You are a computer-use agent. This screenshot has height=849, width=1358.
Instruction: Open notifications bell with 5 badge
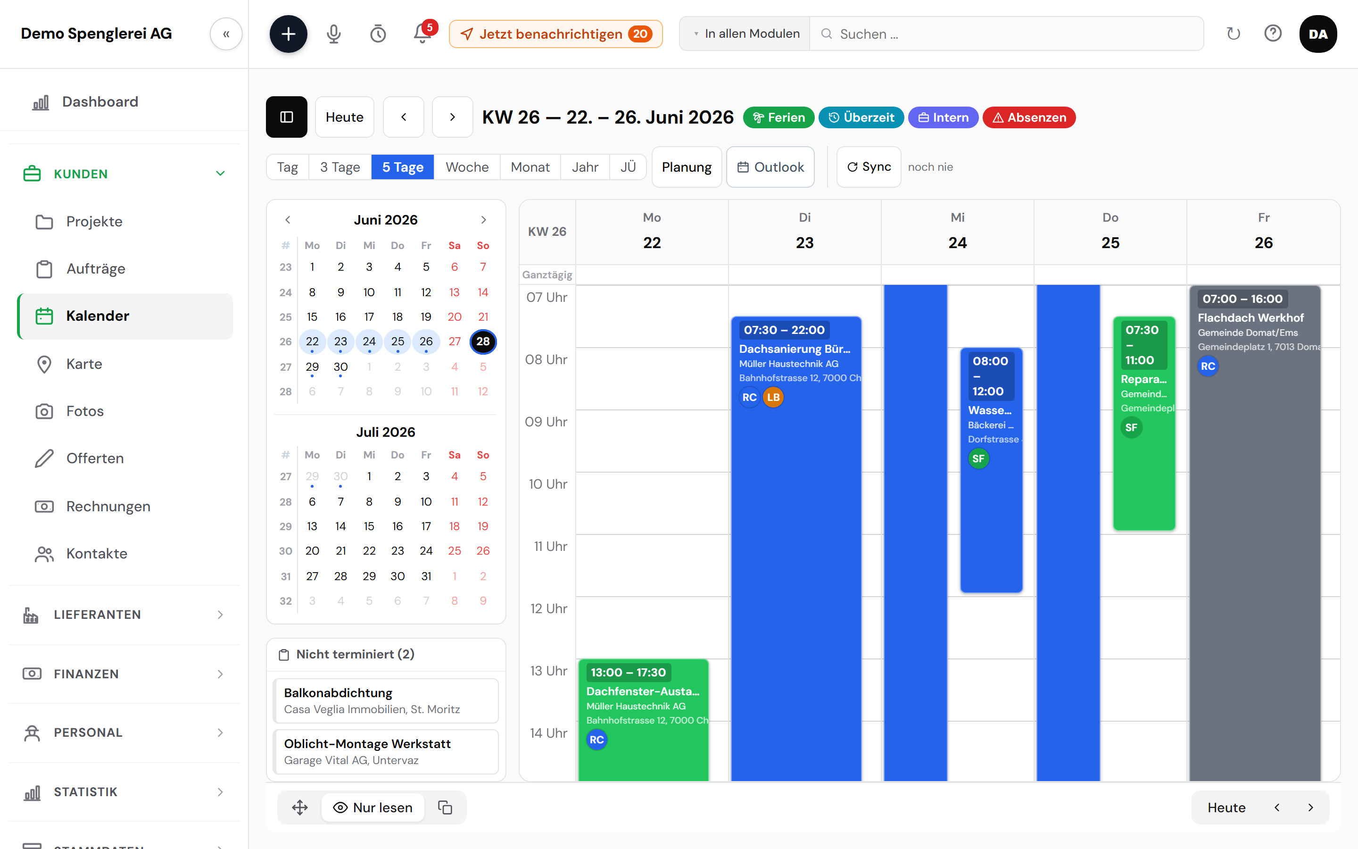click(423, 33)
